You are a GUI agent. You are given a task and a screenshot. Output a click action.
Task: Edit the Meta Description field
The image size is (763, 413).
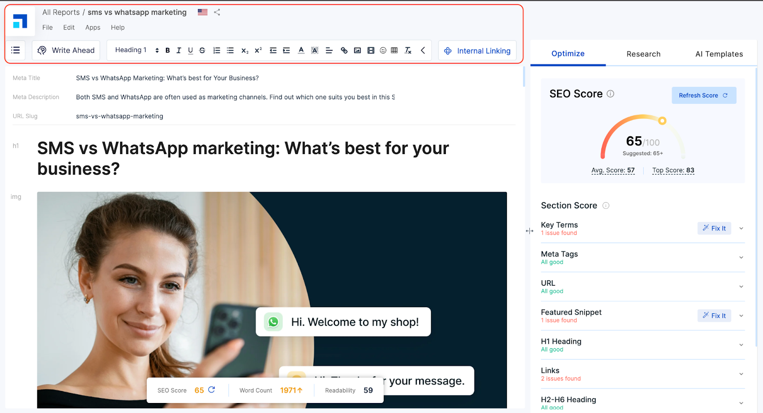(x=296, y=97)
